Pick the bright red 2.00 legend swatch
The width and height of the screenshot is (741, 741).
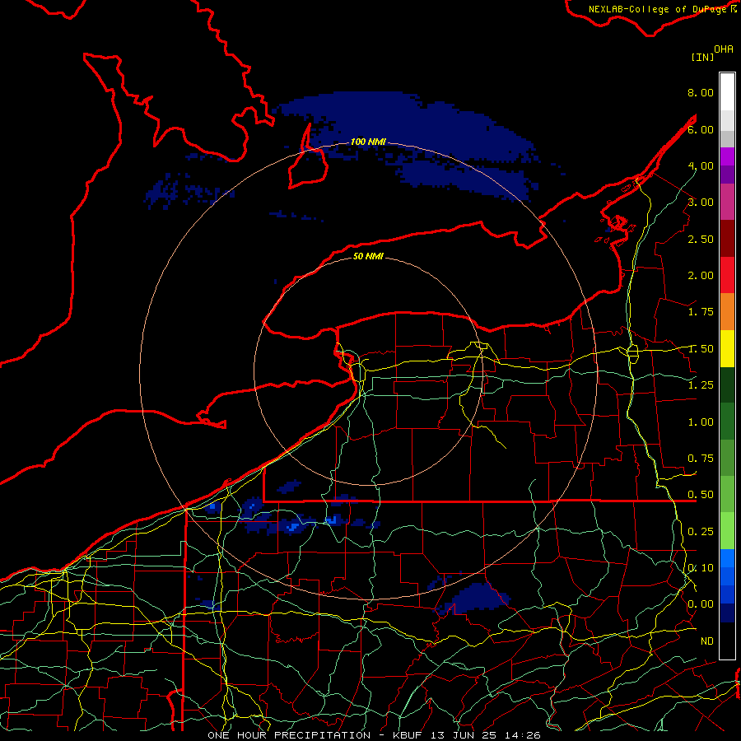(x=727, y=275)
